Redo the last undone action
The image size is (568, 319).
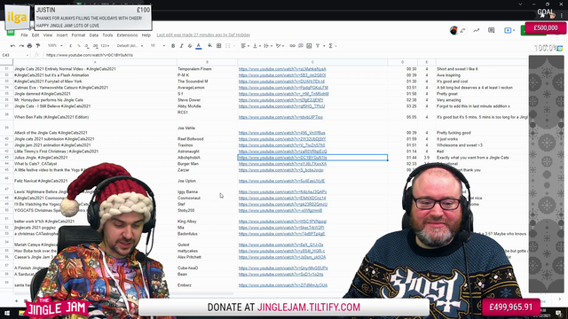(x=21, y=46)
